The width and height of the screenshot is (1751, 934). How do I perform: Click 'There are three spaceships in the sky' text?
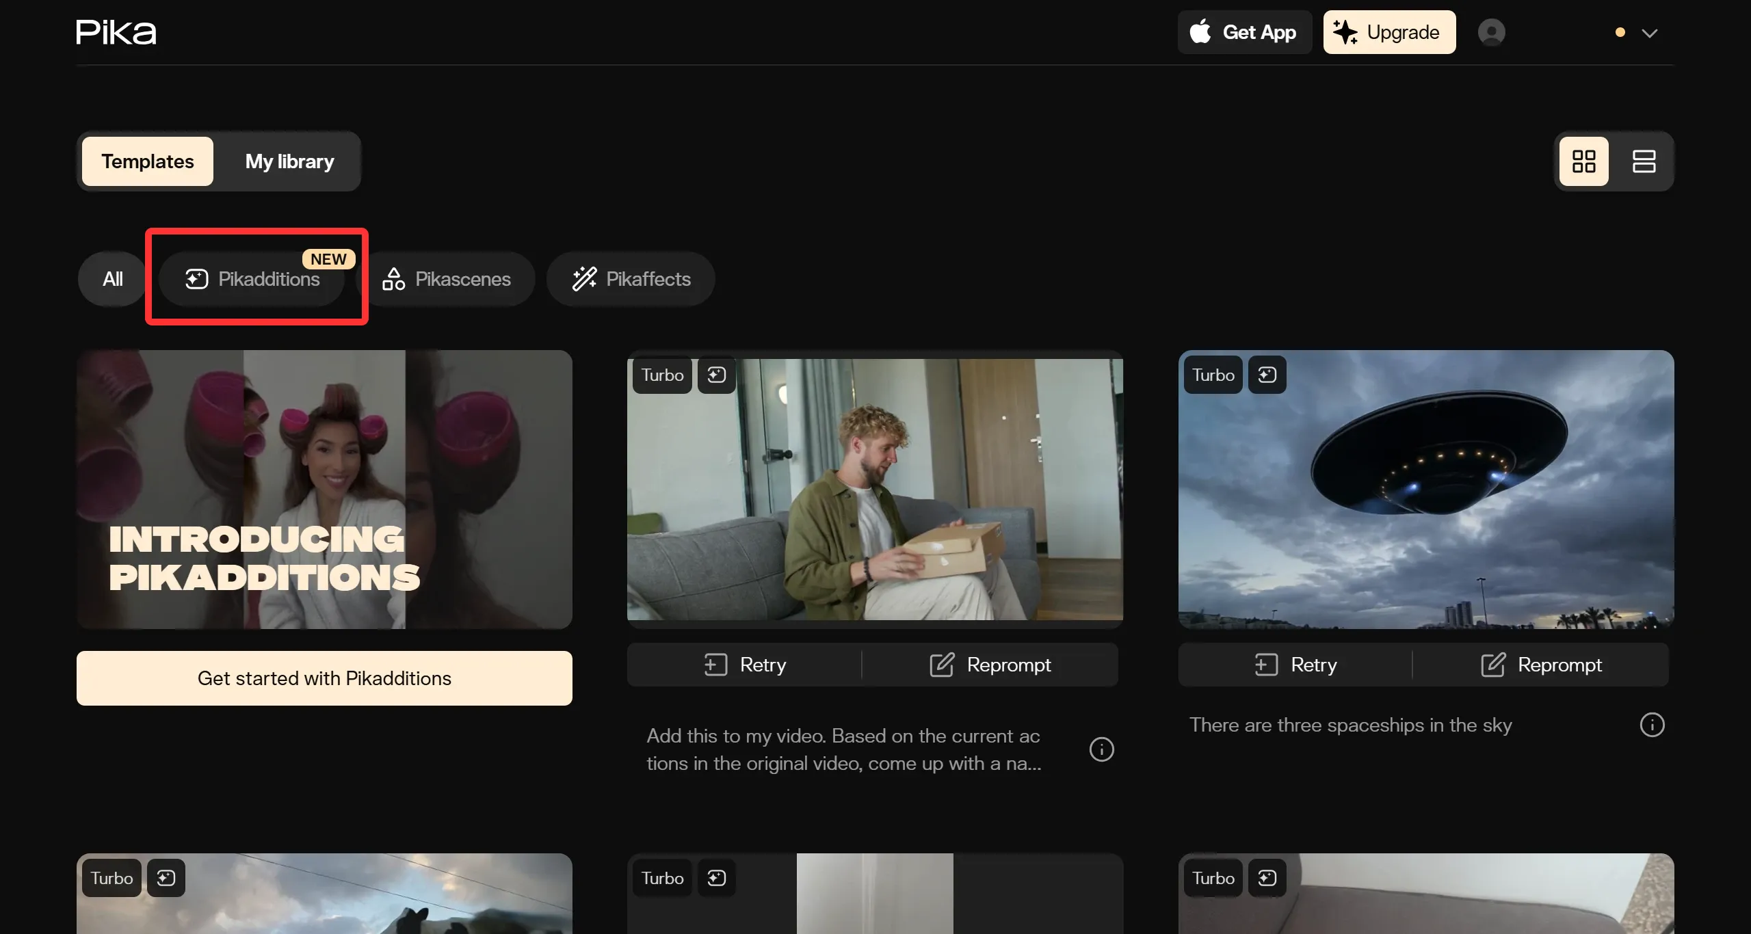[1350, 725]
